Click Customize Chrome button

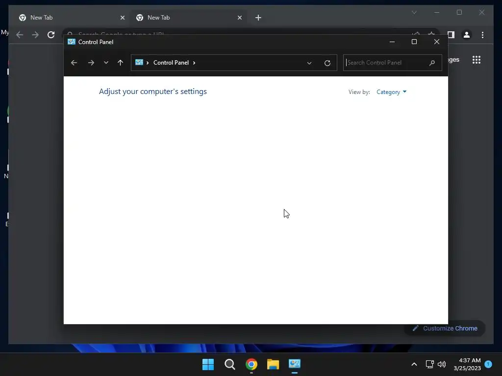click(444, 329)
